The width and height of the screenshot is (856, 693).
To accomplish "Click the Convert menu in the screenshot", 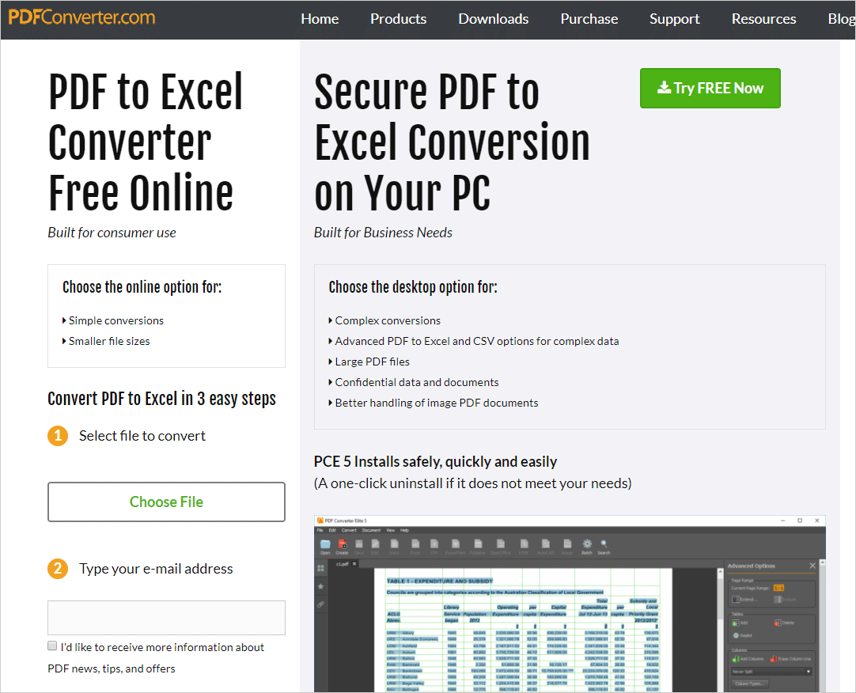I will [x=349, y=530].
